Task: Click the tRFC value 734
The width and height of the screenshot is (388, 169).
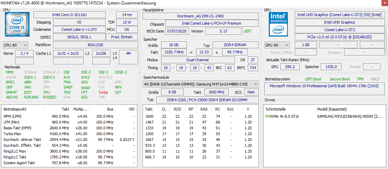Action: [x=253, y=68]
